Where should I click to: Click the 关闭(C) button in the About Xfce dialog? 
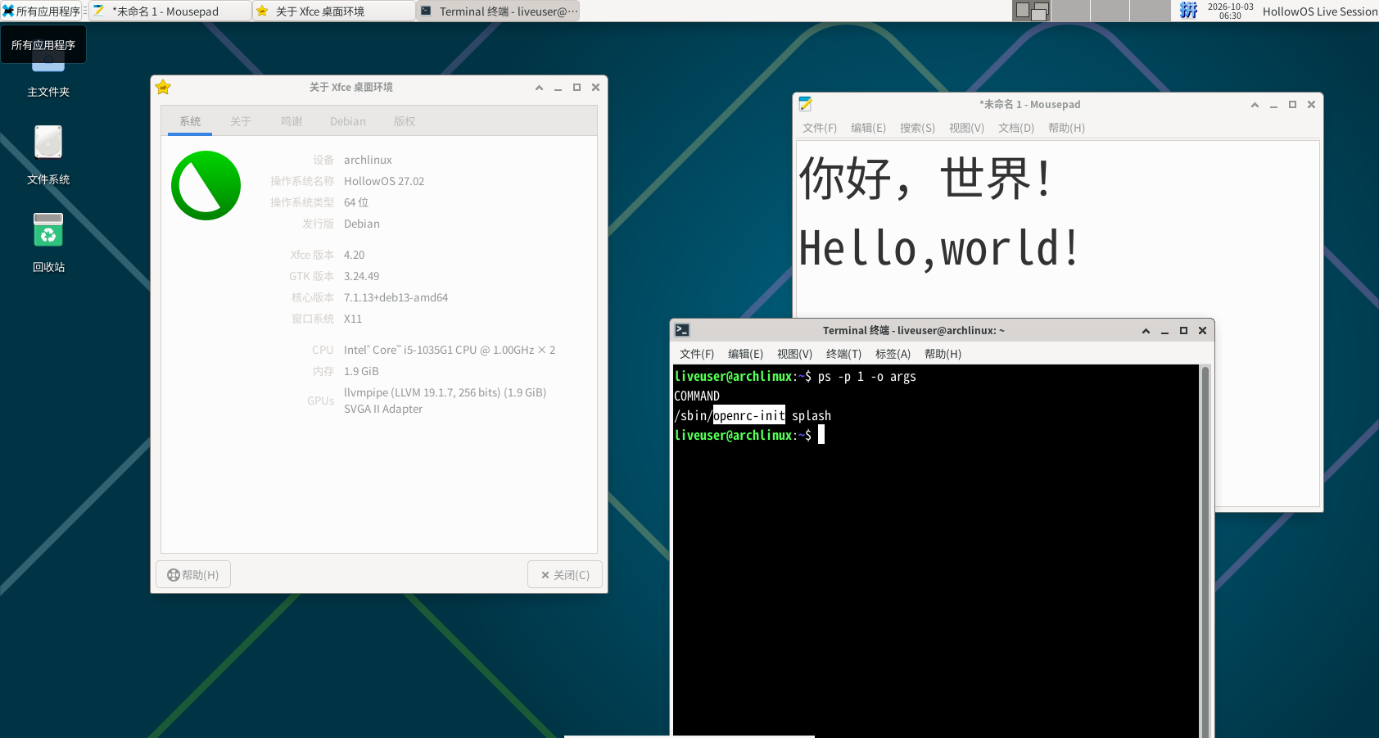tap(565, 575)
